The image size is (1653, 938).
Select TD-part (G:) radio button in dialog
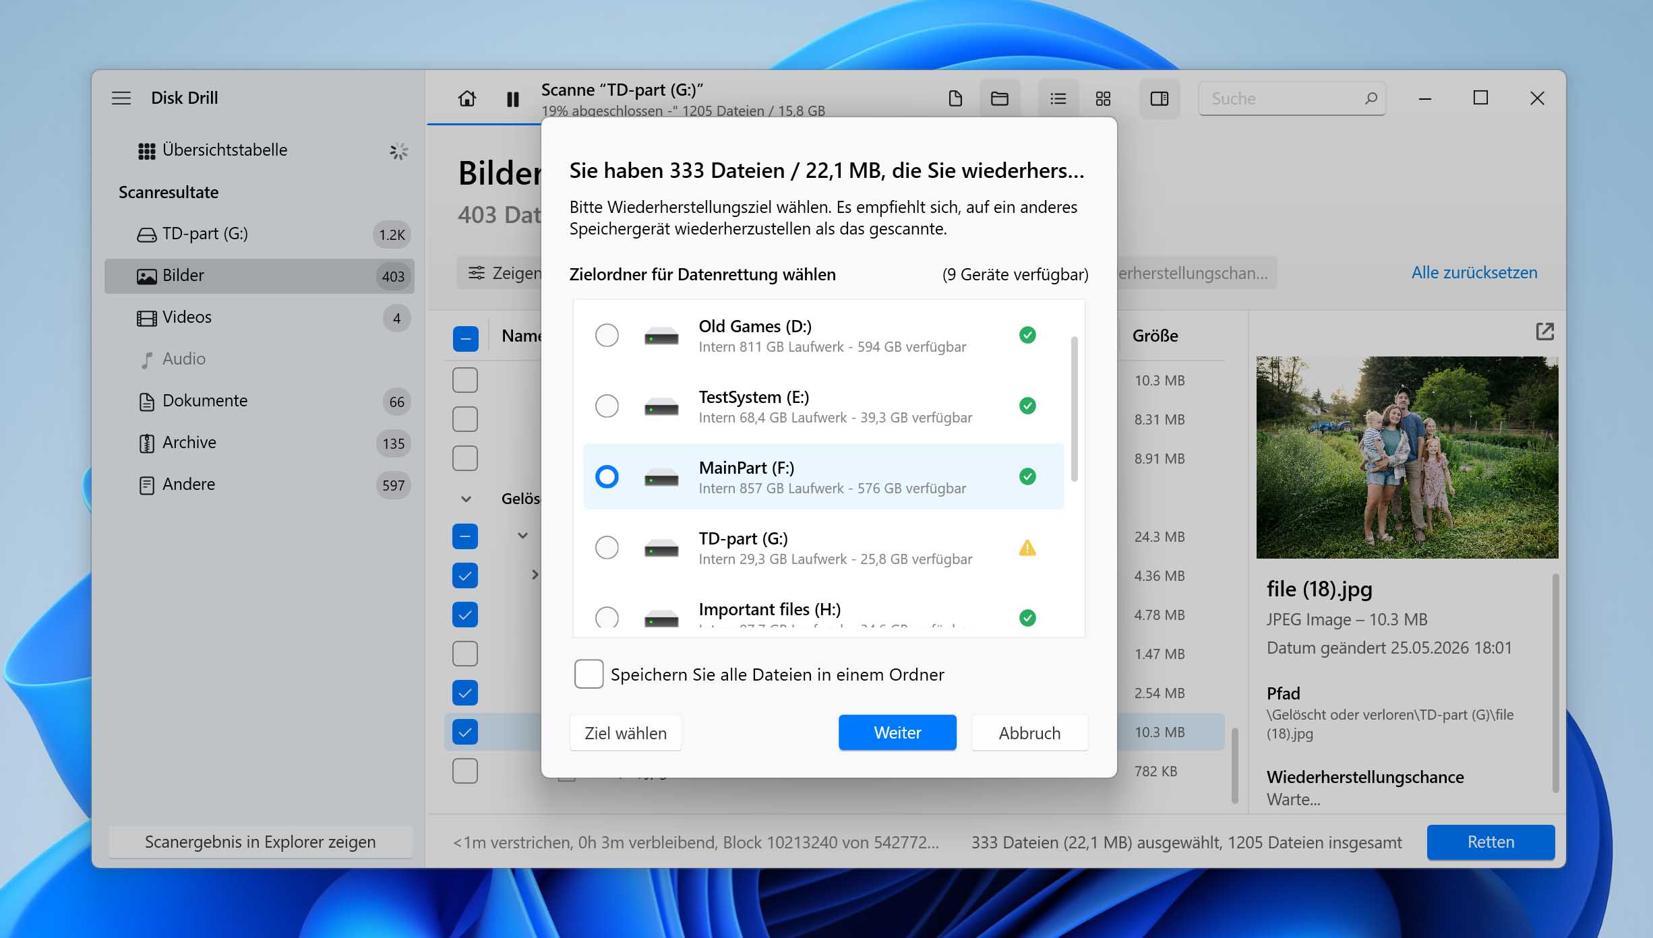pyautogui.click(x=607, y=547)
